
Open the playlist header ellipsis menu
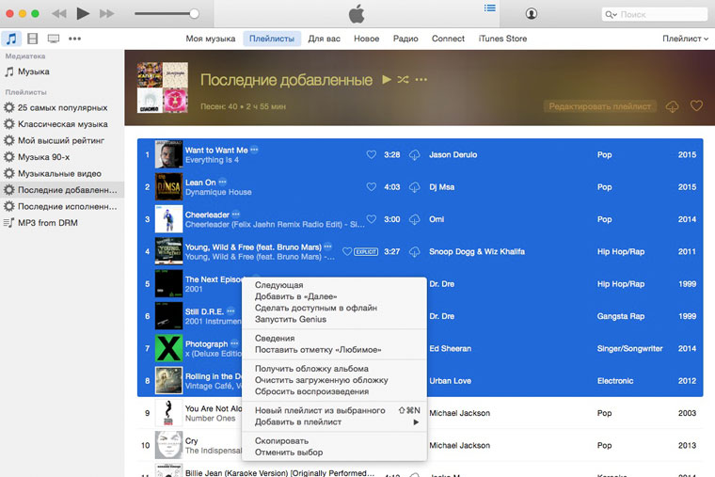(421, 79)
